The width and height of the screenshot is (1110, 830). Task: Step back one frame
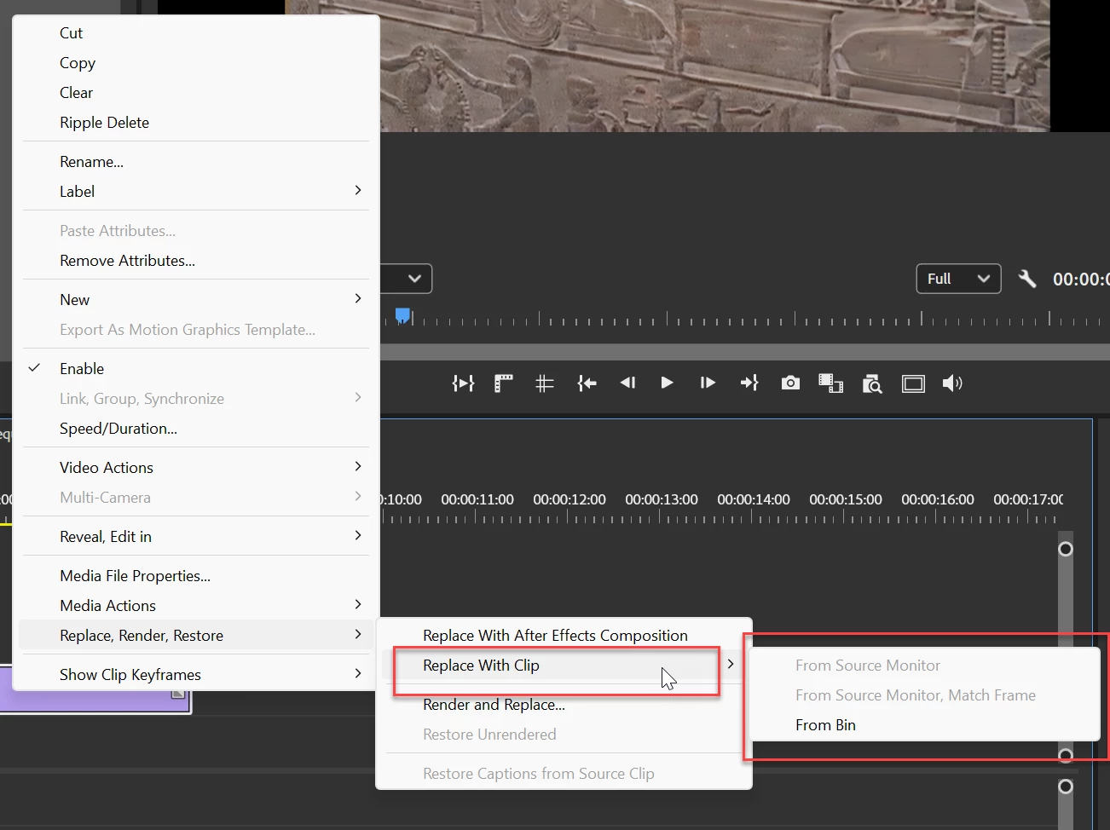627,383
